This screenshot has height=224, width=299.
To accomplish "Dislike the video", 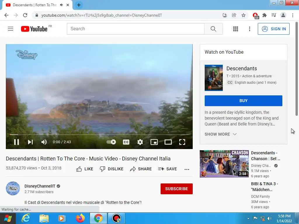I will [112, 169].
